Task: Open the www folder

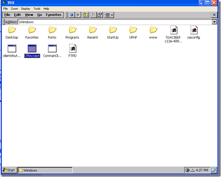Action: point(153,33)
